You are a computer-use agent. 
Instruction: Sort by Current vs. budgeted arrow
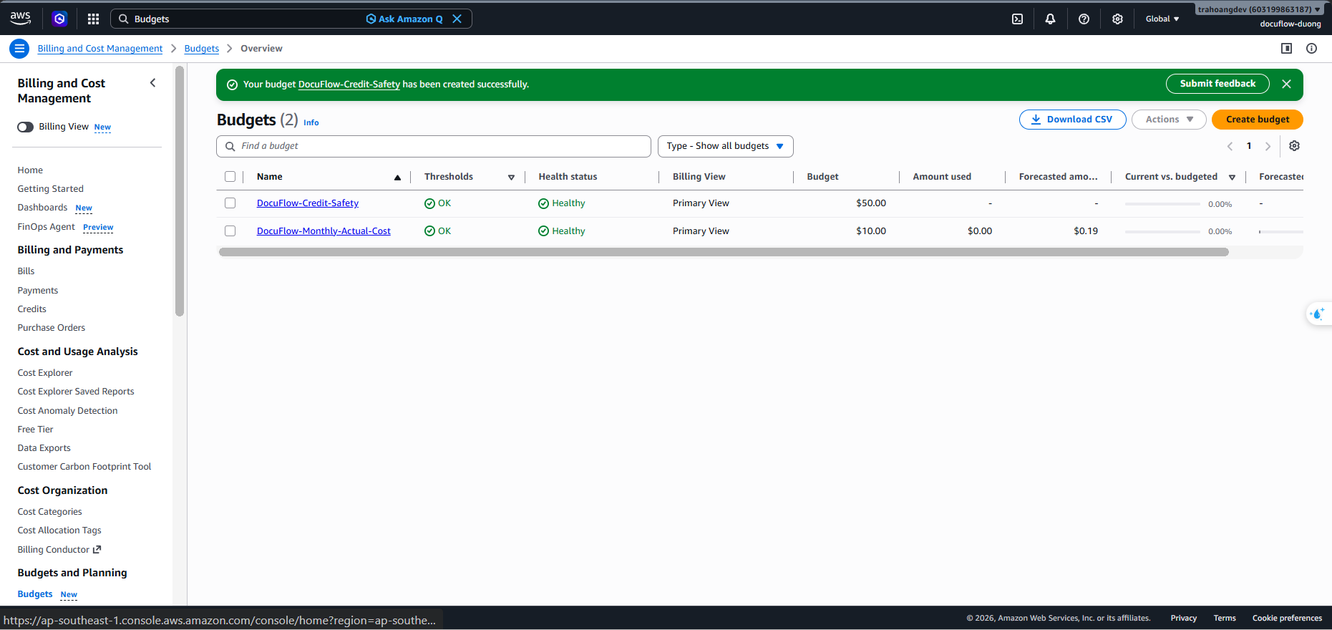[x=1232, y=178]
